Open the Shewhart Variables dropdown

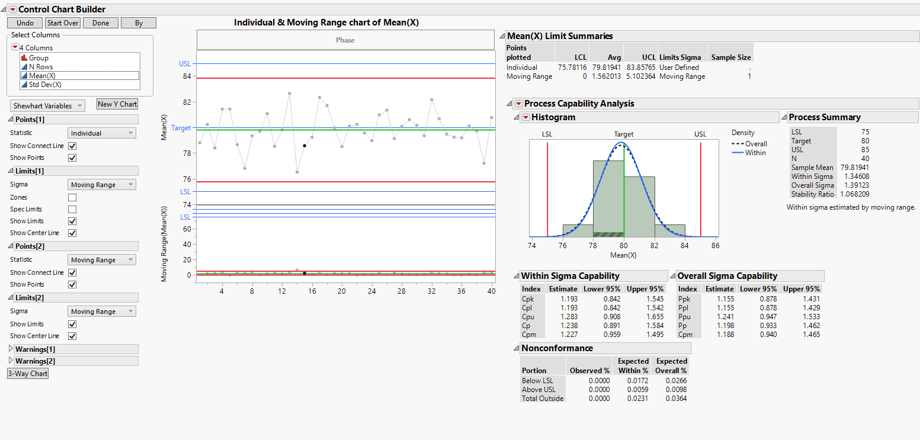point(47,105)
